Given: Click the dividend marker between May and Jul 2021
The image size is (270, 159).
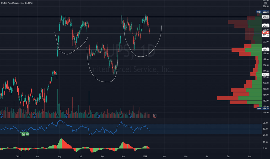Looking at the screenshot, I should [67, 116].
